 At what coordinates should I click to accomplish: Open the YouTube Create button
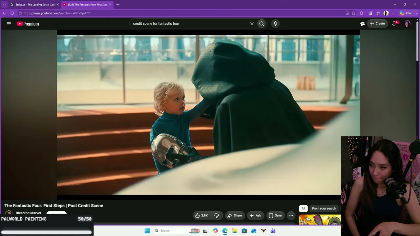(377, 24)
